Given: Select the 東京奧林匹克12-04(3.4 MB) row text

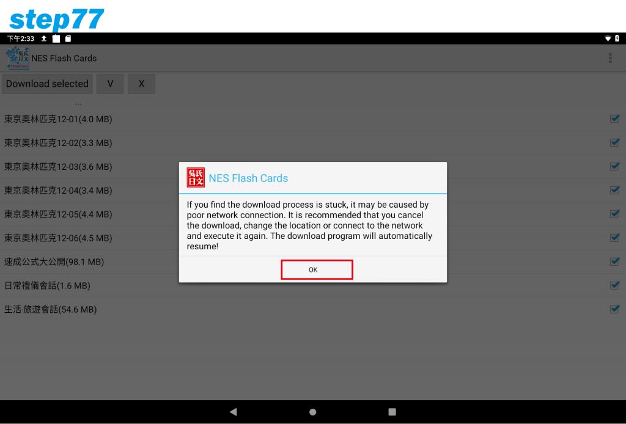Looking at the screenshot, I should click(58, 190).
